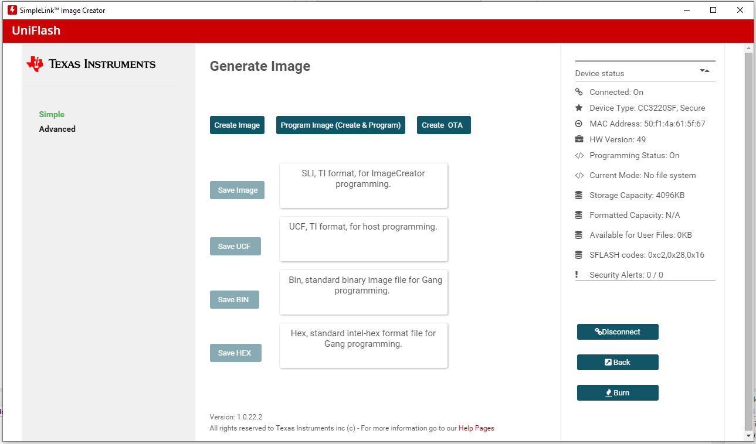Click the Hex format description box
Screen dimensions: 756x444
(x=364, y=346)
